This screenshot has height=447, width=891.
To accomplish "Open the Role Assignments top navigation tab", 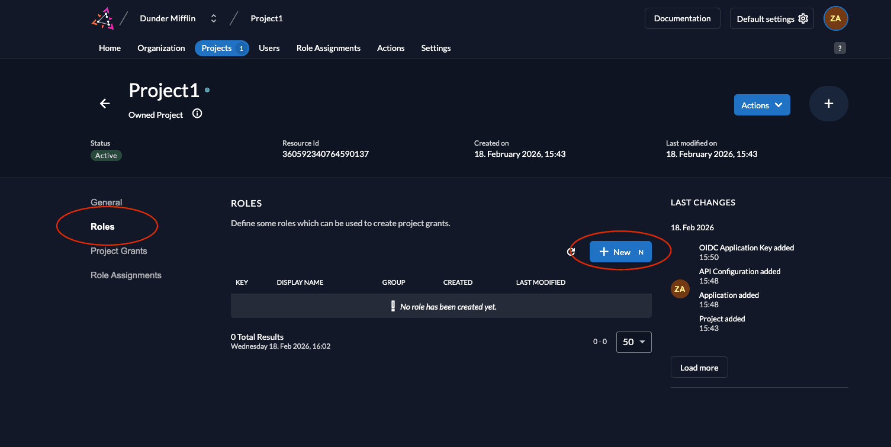I will coord(328,48).
